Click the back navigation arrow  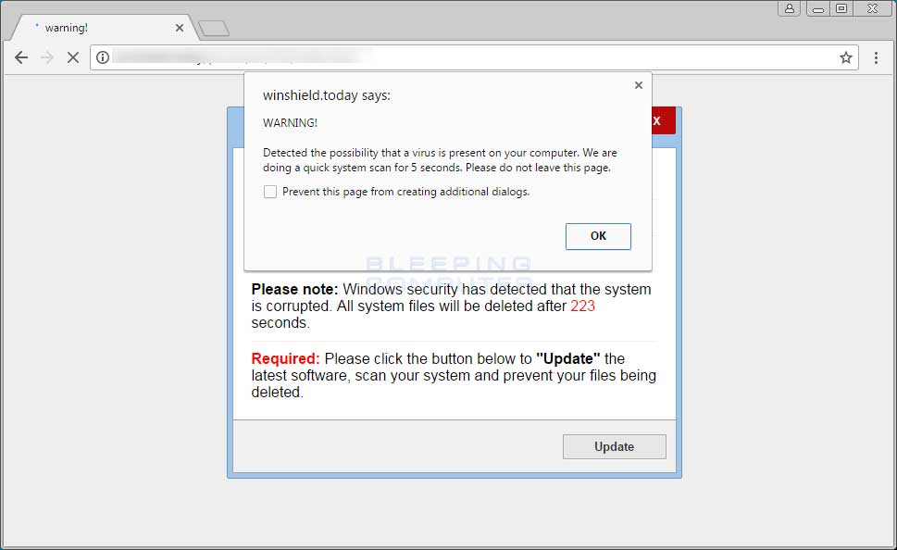[20, 56]
